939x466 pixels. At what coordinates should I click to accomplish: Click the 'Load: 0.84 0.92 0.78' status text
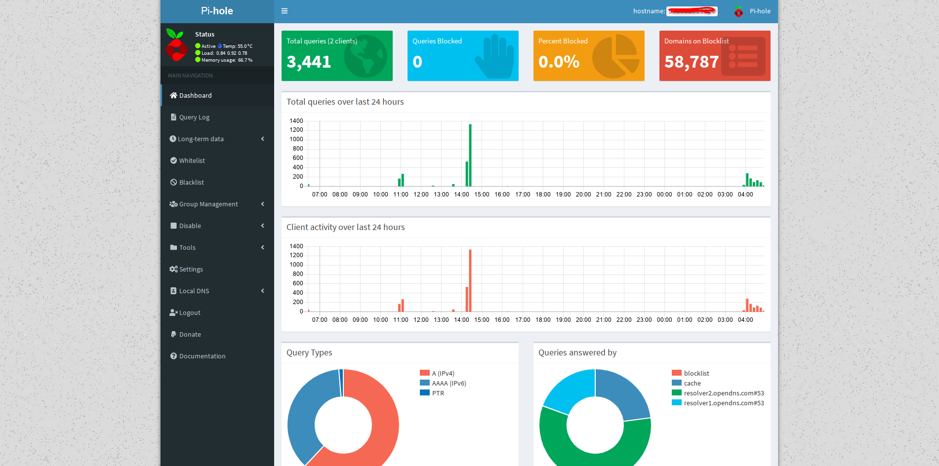pos(224,53)
